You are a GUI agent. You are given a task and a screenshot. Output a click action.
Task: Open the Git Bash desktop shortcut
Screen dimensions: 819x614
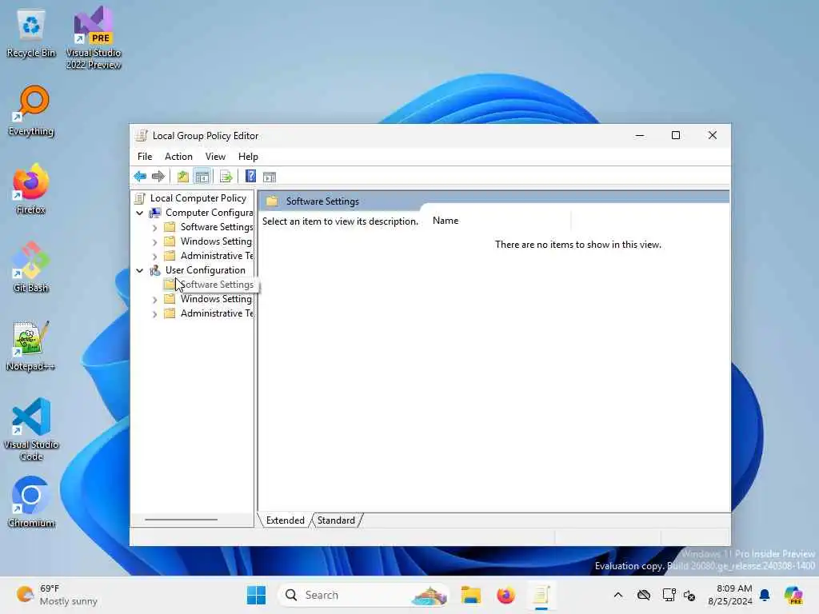point(31,267)
